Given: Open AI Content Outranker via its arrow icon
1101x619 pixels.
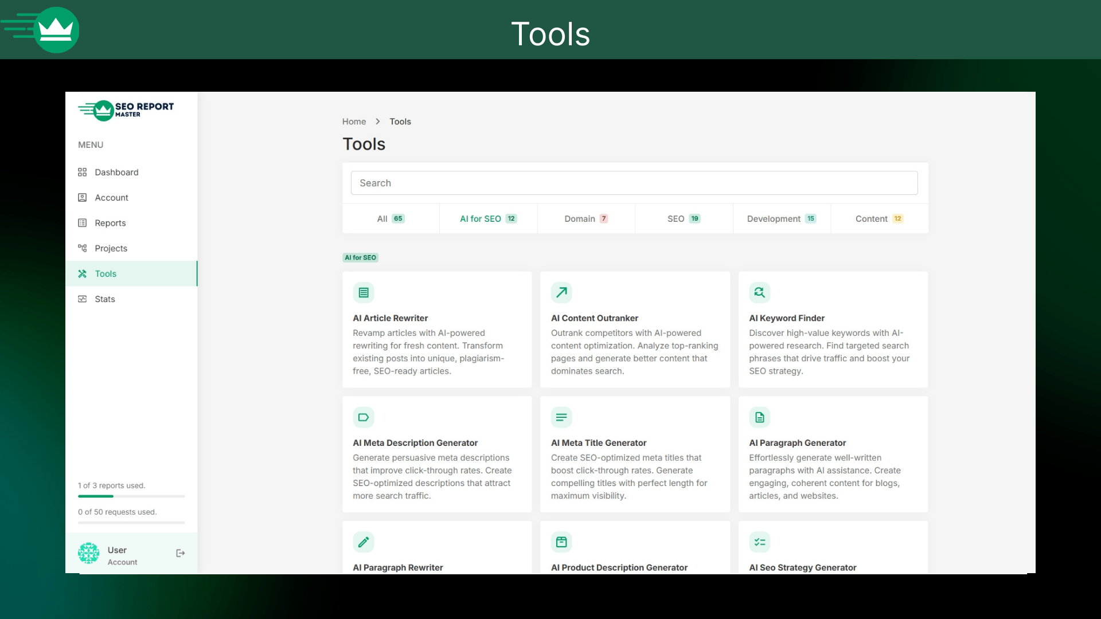Looking at the screenshot, I should (x=561, y=292).
